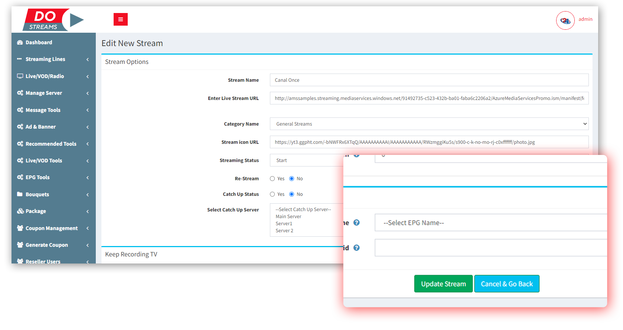Select Yes for Re-Stream
Viewport: 623px width, 330px height.
pyautogui.click(x=273, y=179)
